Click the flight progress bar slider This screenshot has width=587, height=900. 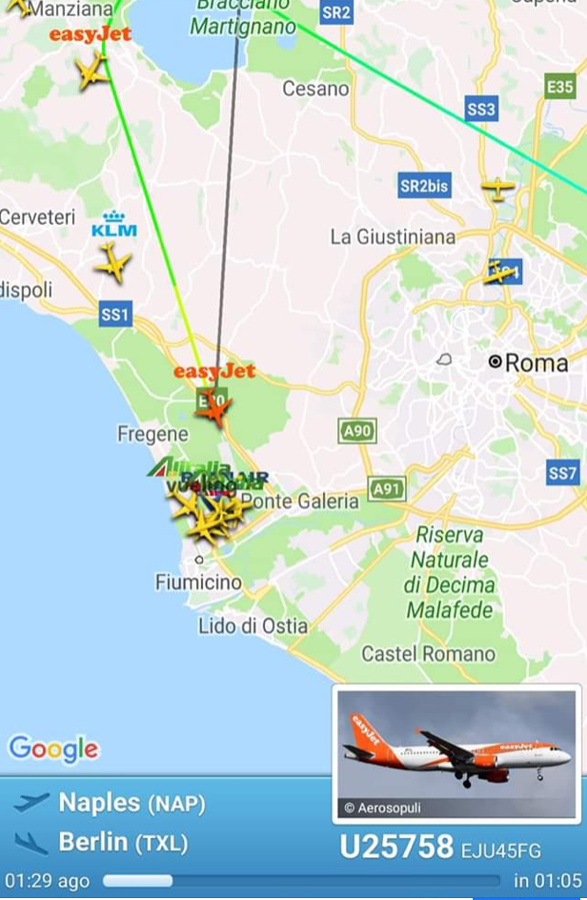point(301,881)
